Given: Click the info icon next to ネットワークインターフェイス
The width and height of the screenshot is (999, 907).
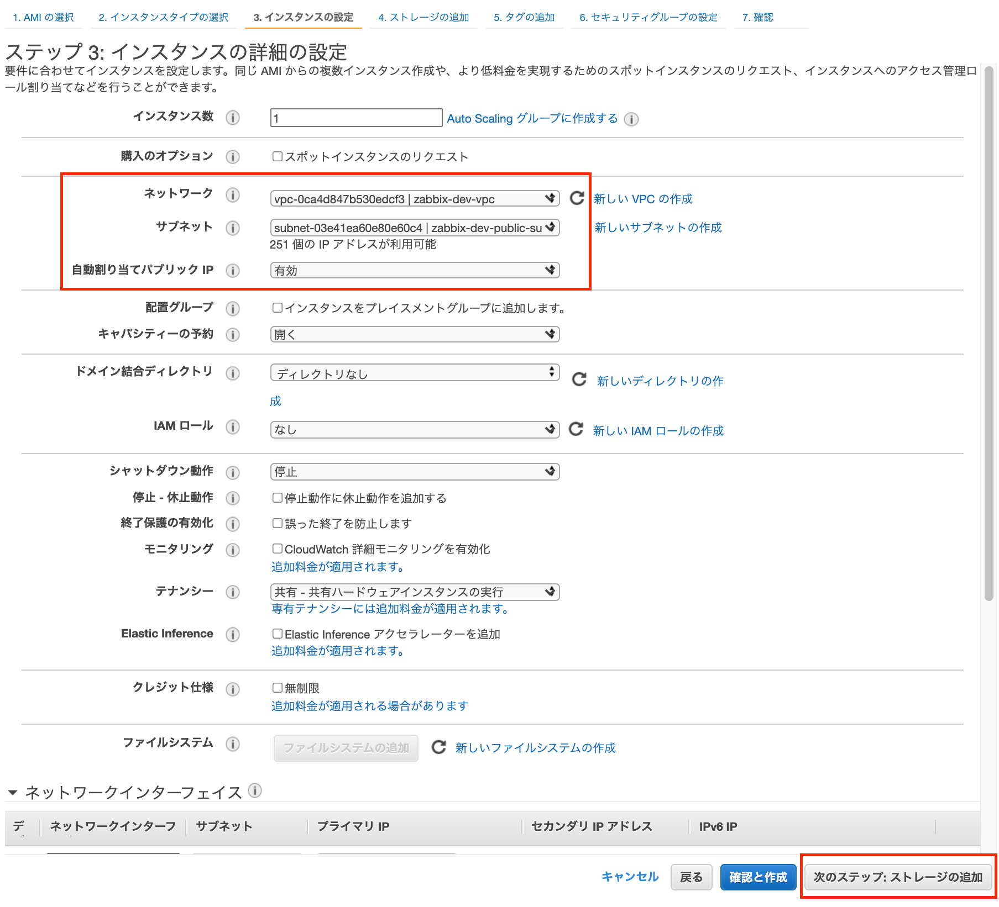Looking at the screenshot, I should pos(255,790).
